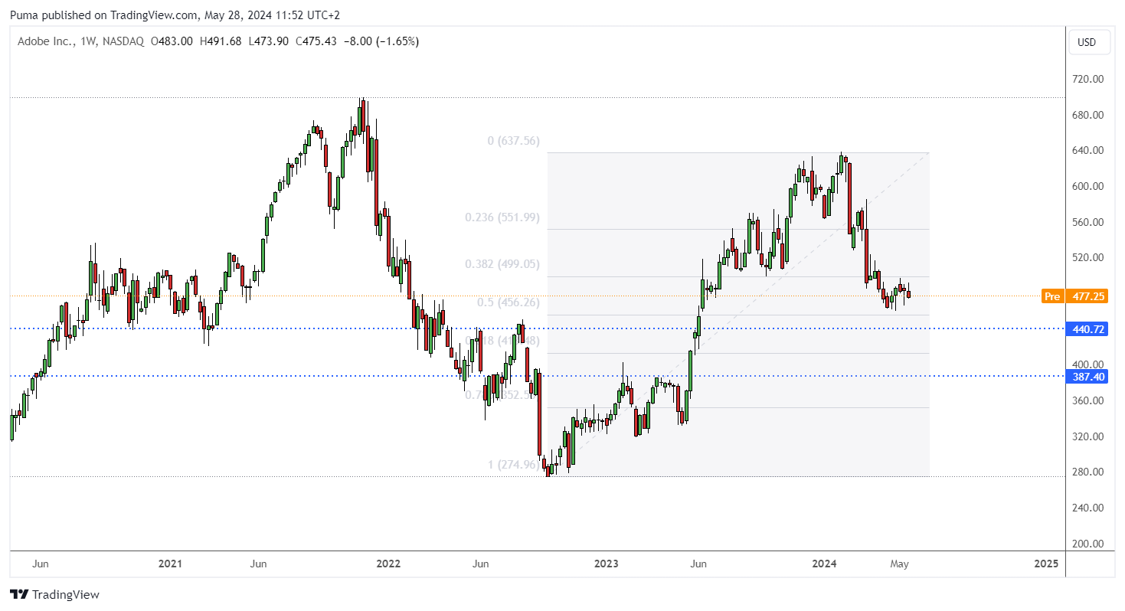Screen dimensions: 1125x611
Task: Click the 2025 label on time axis
Action: (1045, 564)
